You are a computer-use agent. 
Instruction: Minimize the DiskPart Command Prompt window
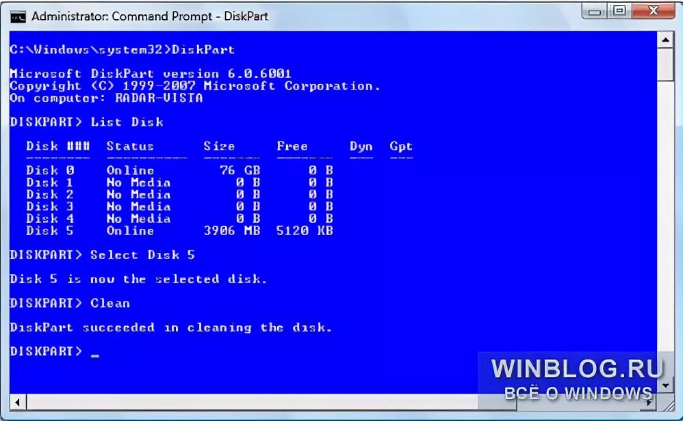(595, 12)
